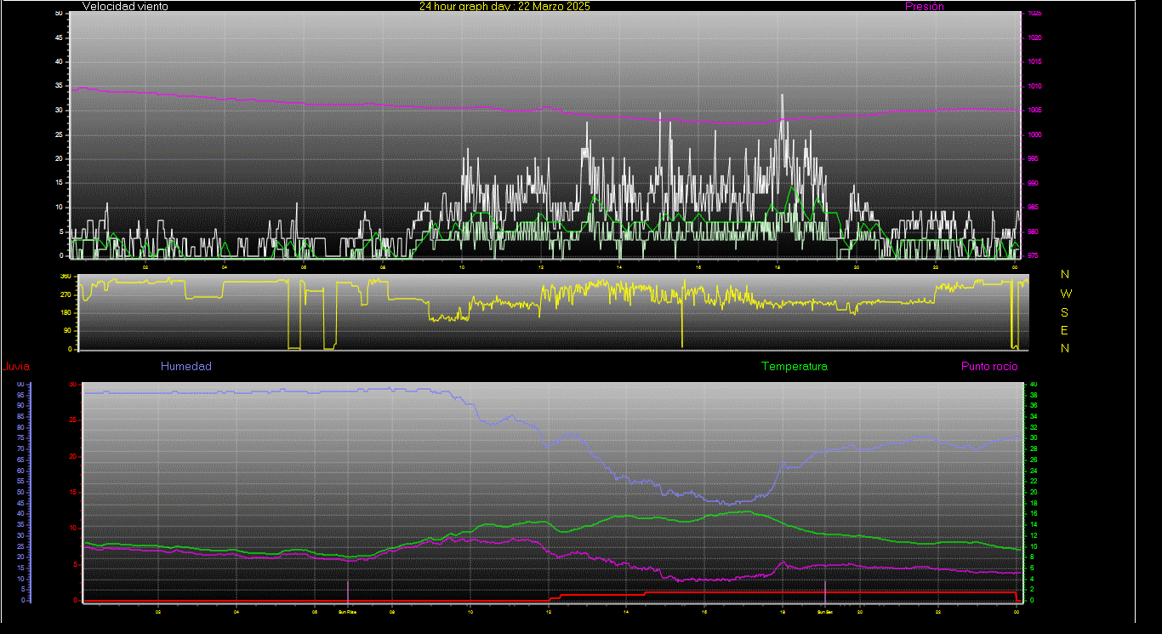Image resolution: width=1162 pixels, height=634 pixels.
Task: Click 975 on the pressure axis
Action: point(1032,255)
